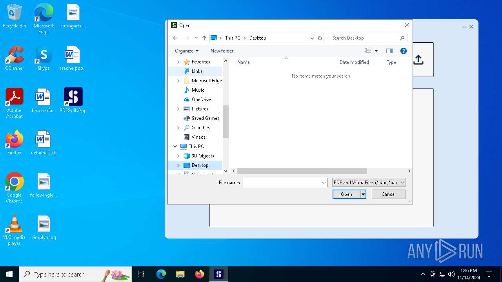Toggle the preview pane icon
The height and width of the screenshot is (282, 502).
pos(389,51)
